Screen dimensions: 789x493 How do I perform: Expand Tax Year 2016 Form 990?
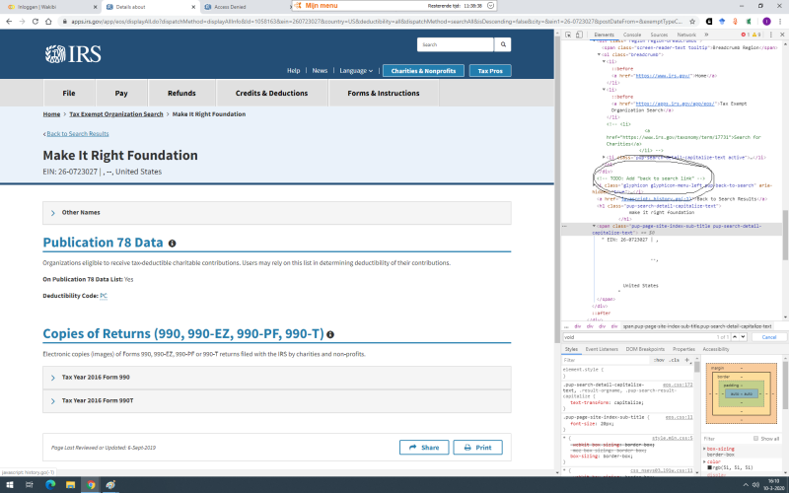[x=53, y=378]
